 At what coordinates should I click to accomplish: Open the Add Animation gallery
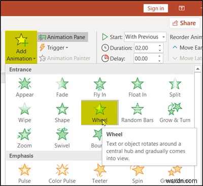pos(21,47)
